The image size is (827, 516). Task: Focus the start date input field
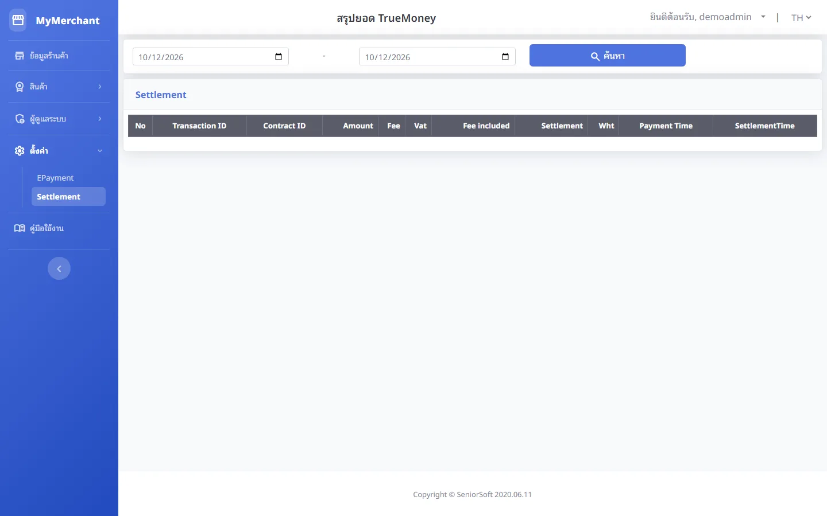(211, 57)
